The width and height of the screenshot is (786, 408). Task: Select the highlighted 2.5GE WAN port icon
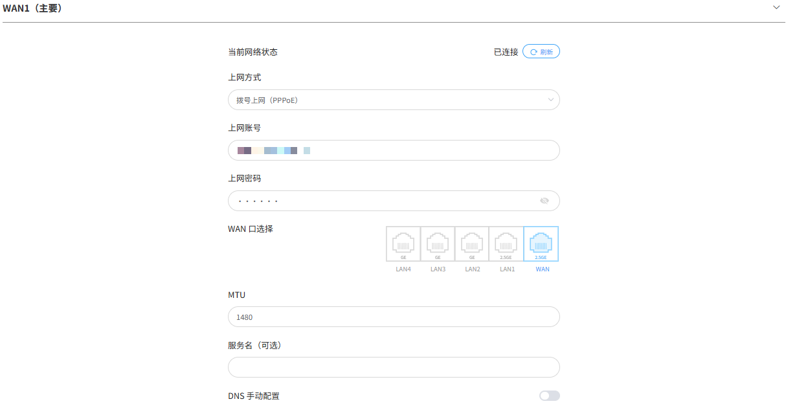click(542, 244)
